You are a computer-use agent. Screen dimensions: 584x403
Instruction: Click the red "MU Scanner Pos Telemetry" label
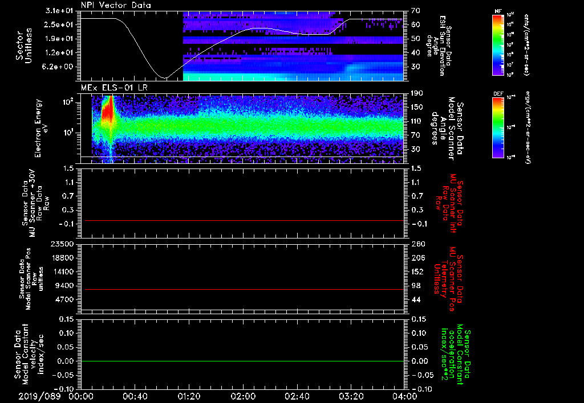[x=448, y=278]
